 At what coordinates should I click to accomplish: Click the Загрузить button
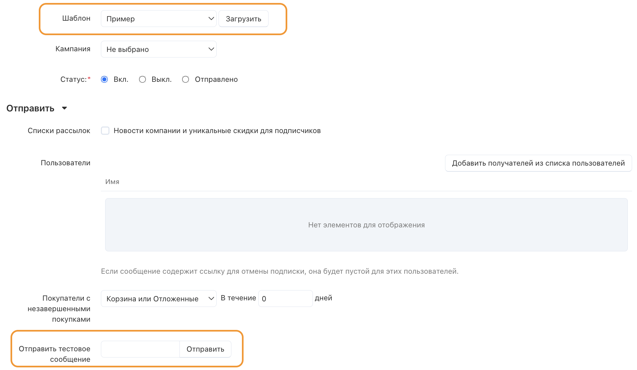tap(243, 19)
